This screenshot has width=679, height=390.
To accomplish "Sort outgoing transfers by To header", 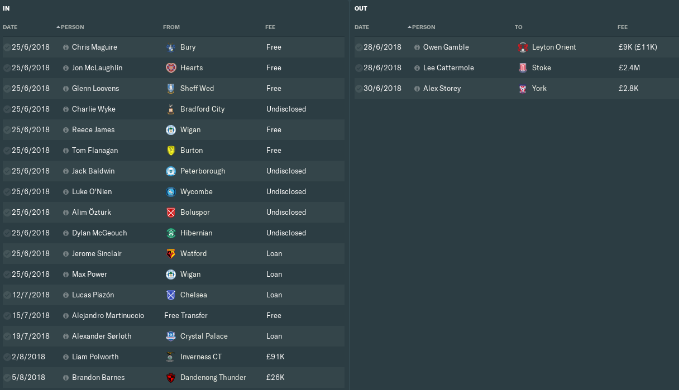I will 518,27.
